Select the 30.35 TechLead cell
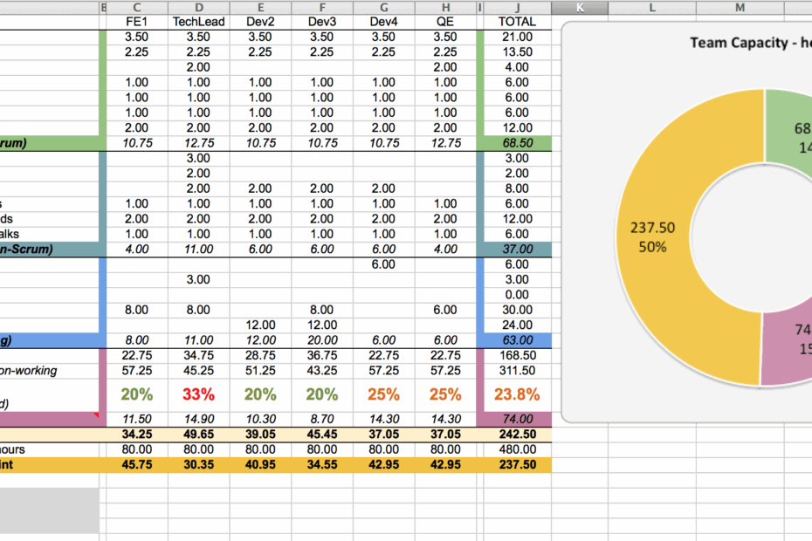Image resolution: width=812 pixels, height=541 pixels. point(199,464)
